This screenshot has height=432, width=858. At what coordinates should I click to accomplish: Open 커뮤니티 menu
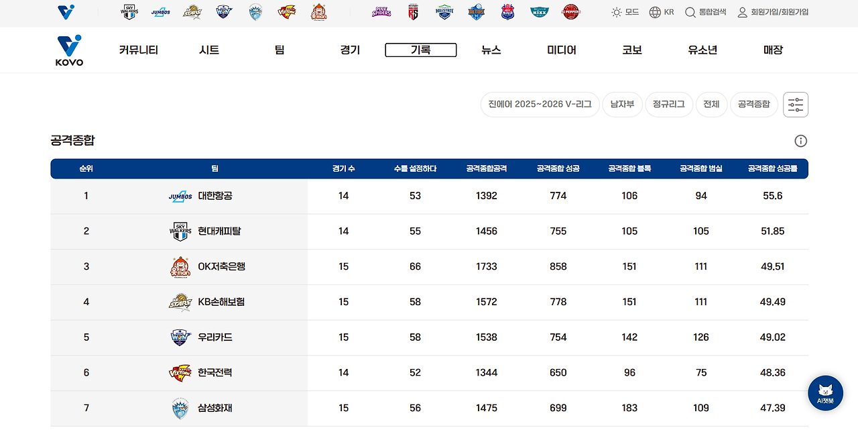coord(139,50)
